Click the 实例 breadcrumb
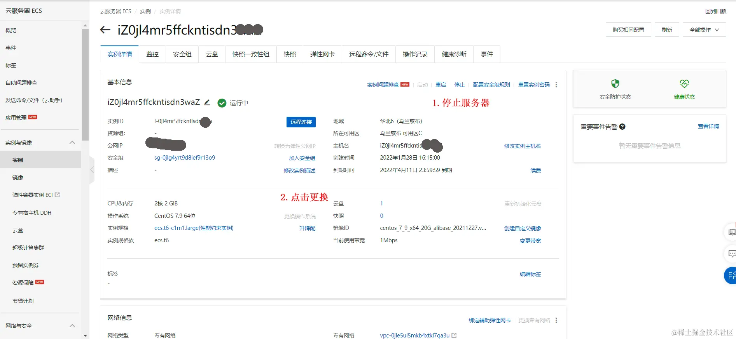This screenshot has height=339, width=736. (145, 11)
